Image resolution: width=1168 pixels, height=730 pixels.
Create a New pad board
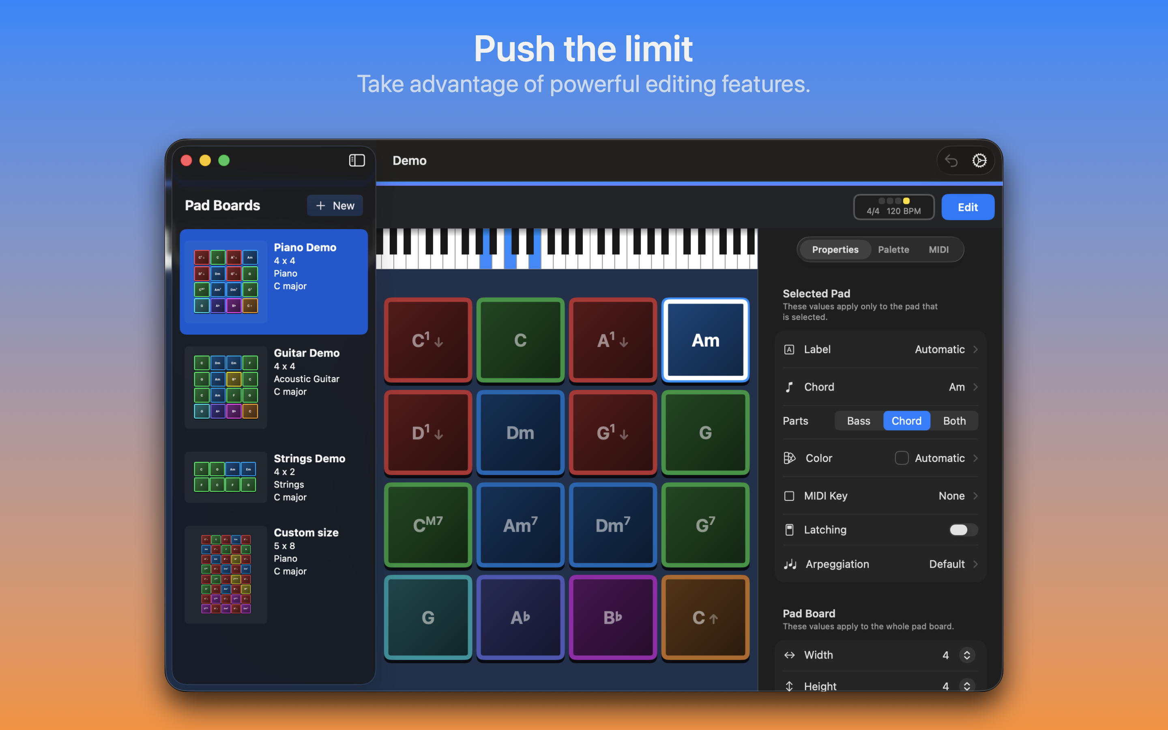(335, 206)
